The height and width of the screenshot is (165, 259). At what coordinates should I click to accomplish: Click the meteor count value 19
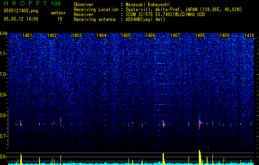coord(60,19)
